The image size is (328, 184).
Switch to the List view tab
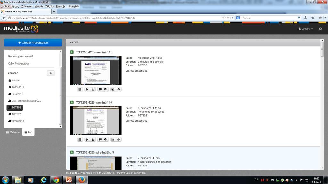[x=29, y=132]
